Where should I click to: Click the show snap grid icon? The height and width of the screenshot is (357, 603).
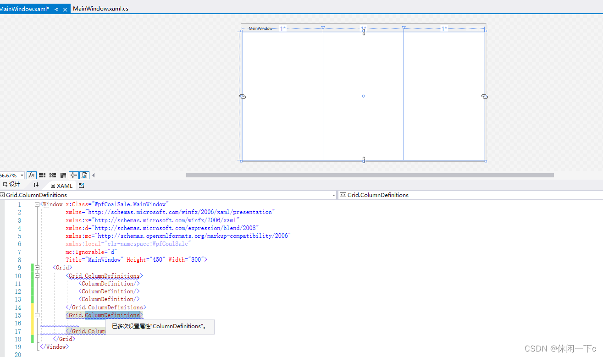tap(42, 175)
